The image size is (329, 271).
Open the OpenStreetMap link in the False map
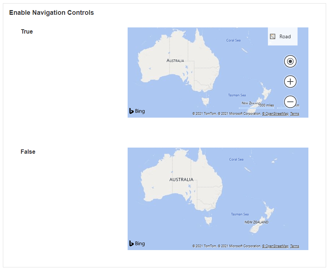coord(275,246)
